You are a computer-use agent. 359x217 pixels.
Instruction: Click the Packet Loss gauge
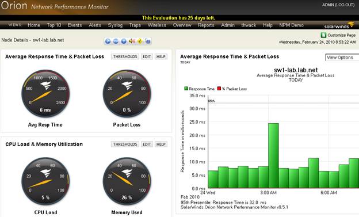pos(127,94)
